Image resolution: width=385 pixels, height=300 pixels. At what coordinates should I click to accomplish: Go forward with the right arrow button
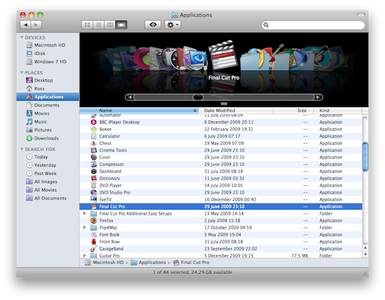pyautogui.click(x=37, y=25)
